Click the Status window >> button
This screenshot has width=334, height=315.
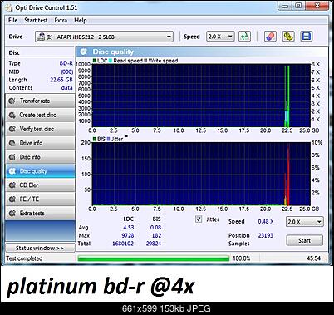[x=40, y=248]
